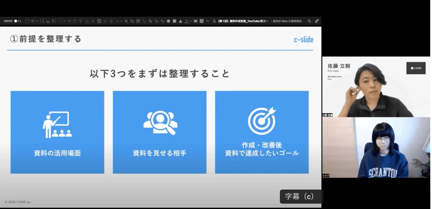This screenshot has height=209, width=432.
Task: Click the c-slide logo on the slide
Action: [303, 40]
